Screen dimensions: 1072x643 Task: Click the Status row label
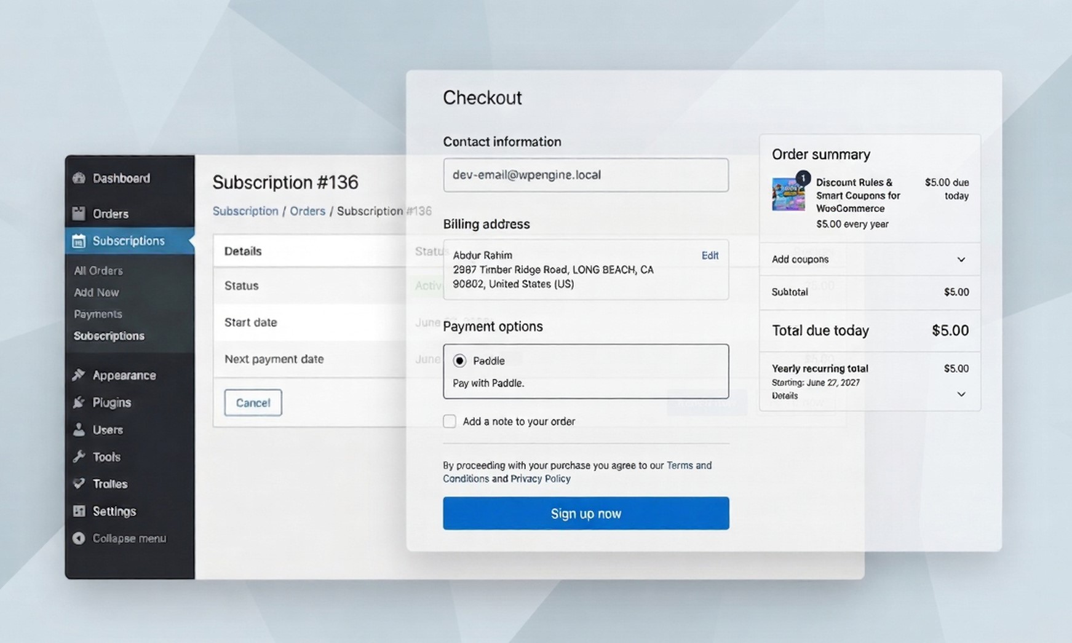pos(241,286)
